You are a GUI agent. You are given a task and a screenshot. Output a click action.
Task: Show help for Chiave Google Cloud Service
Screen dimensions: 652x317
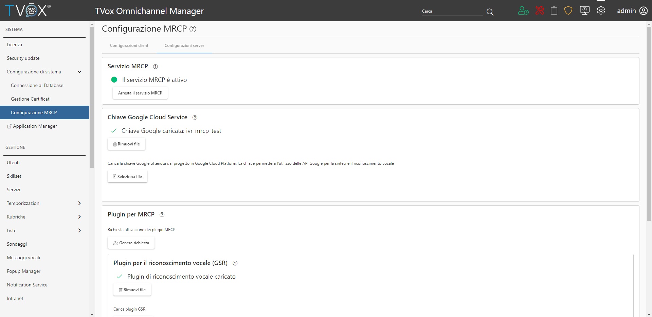pyautogui.click(x=195, y=118)
